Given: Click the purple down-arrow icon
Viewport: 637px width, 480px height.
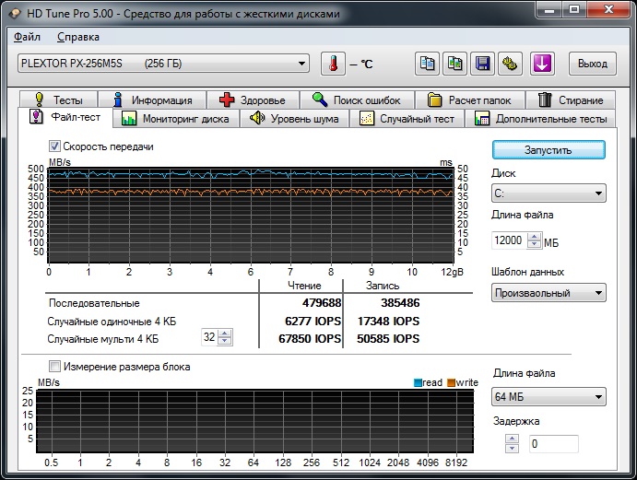Looking at the screenshot, I should pyautogui.click(x=542, y=64).
